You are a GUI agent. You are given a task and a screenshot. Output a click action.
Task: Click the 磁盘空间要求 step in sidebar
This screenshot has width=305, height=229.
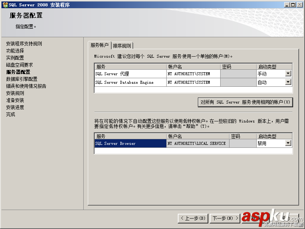click(x=19, y=65)
